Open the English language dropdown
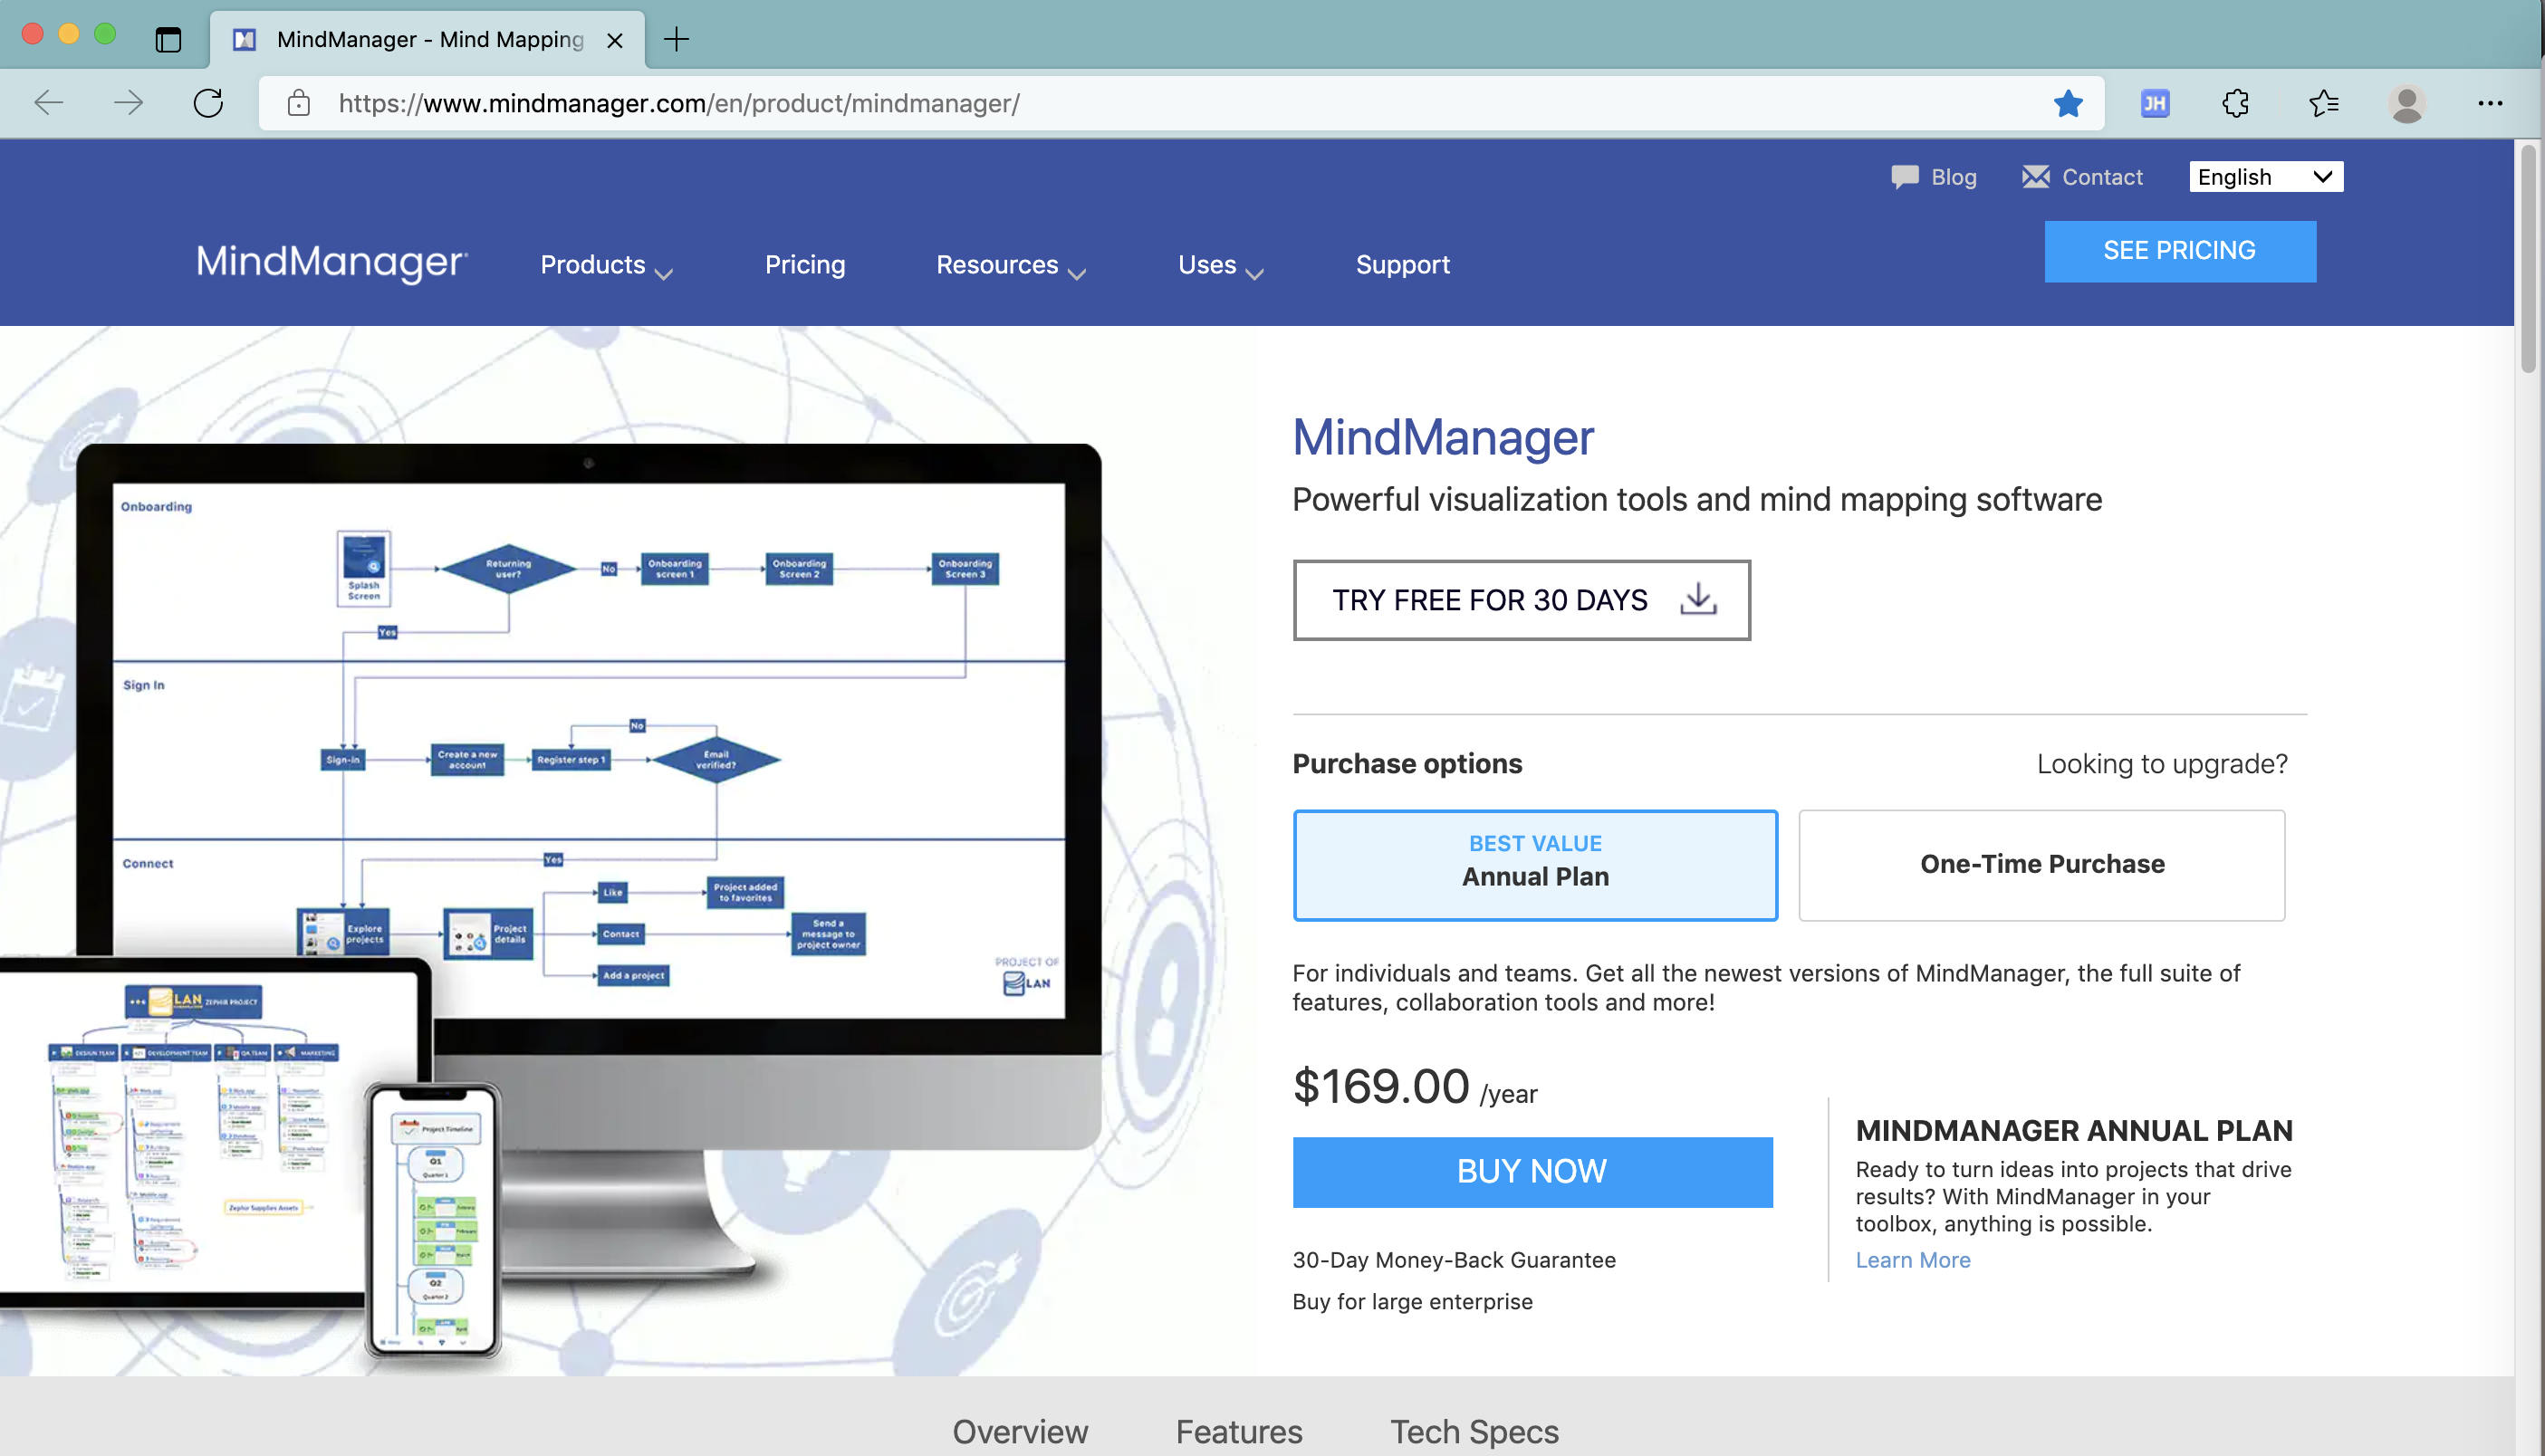Screen dimensions: 2545x1456 2265,177
